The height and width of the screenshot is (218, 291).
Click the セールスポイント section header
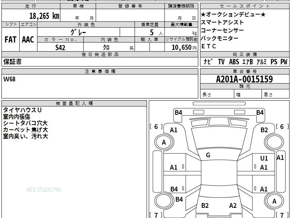245,6
